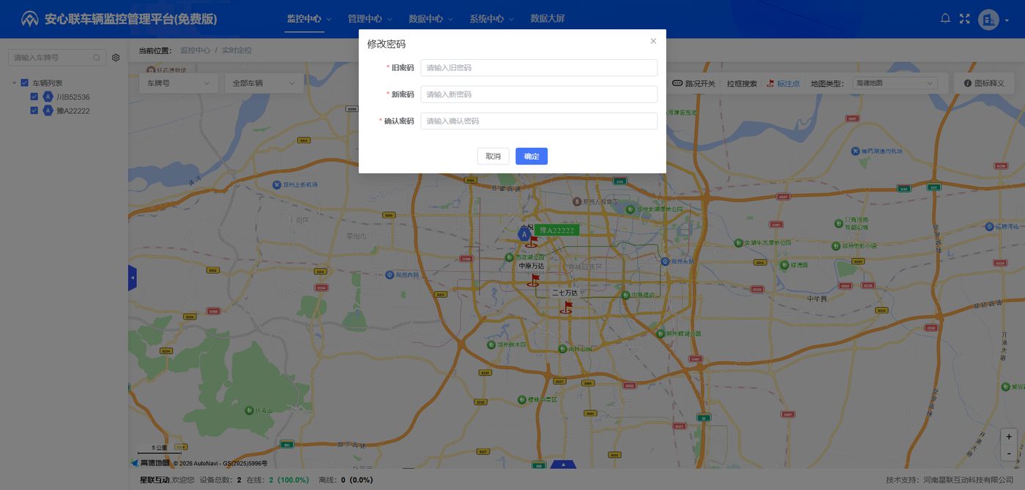Toggle the 路况开关 traffic switch
This screenshot has height=490, width=1025.
[693, 83]
